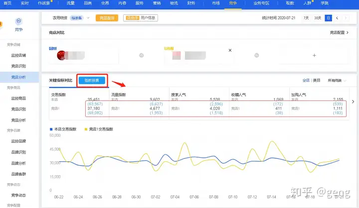Open 竞品识别 in sidebar
This screenshot has width=359, height=208.
[x=18, y=109]
